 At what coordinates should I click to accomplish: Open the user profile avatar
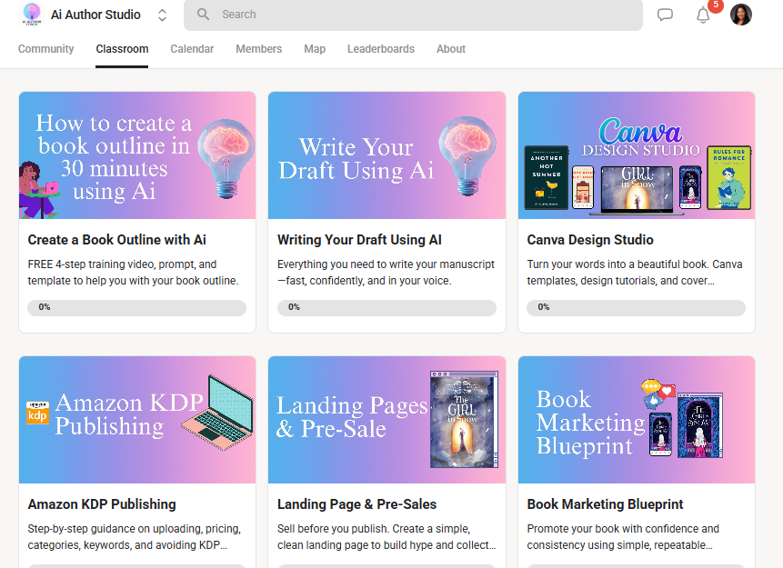(x=741, y=15)
